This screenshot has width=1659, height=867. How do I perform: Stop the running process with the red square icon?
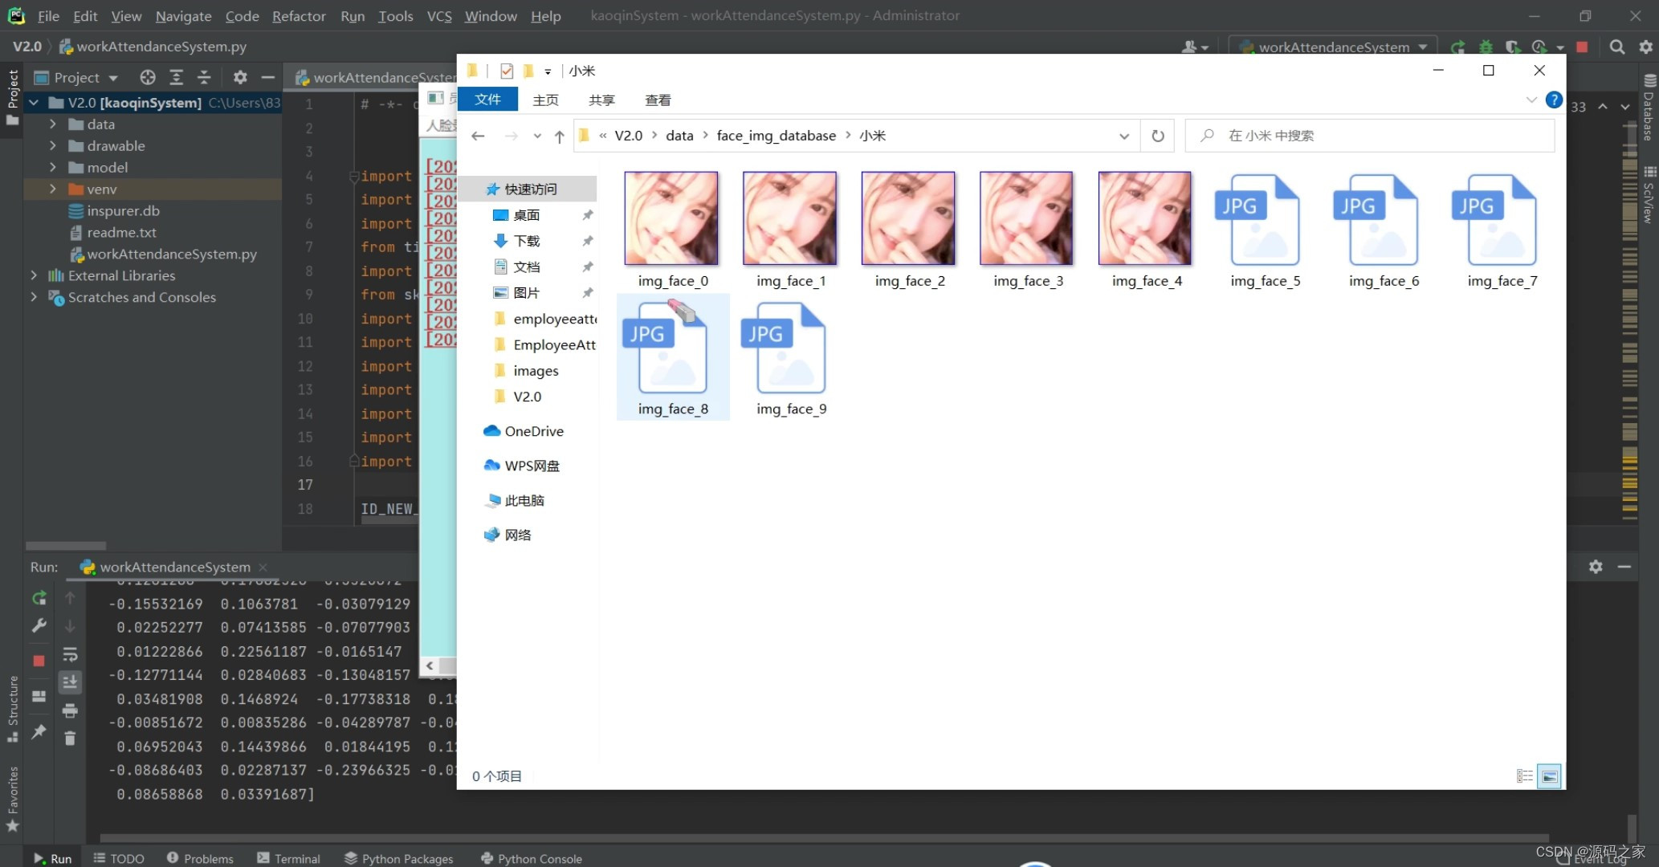point(39,660)
